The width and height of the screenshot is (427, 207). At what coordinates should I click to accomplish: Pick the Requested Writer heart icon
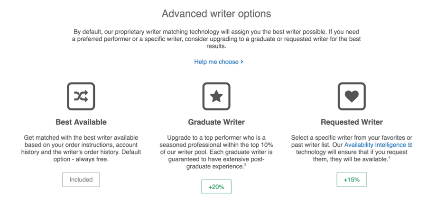tap(352, 96)
